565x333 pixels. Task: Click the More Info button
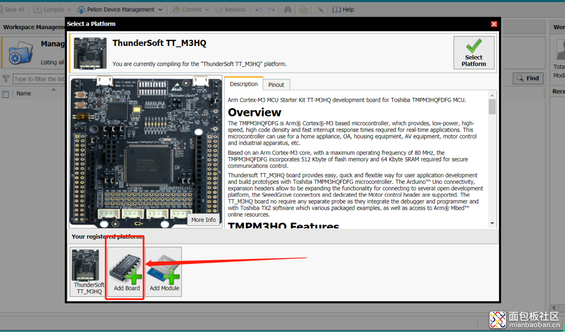coord(203,220)
